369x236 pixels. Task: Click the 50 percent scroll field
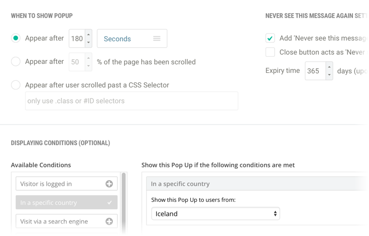click(x=77, y=62)
